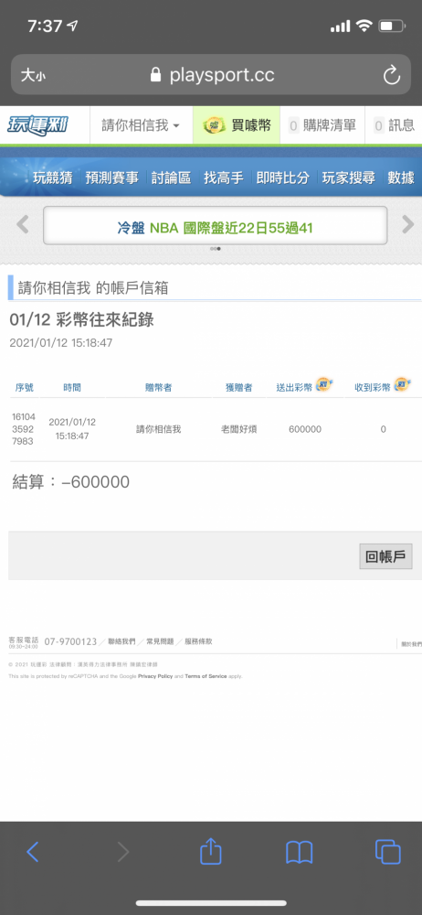Click the 贈幣者 column header

(x=159, y=387)
